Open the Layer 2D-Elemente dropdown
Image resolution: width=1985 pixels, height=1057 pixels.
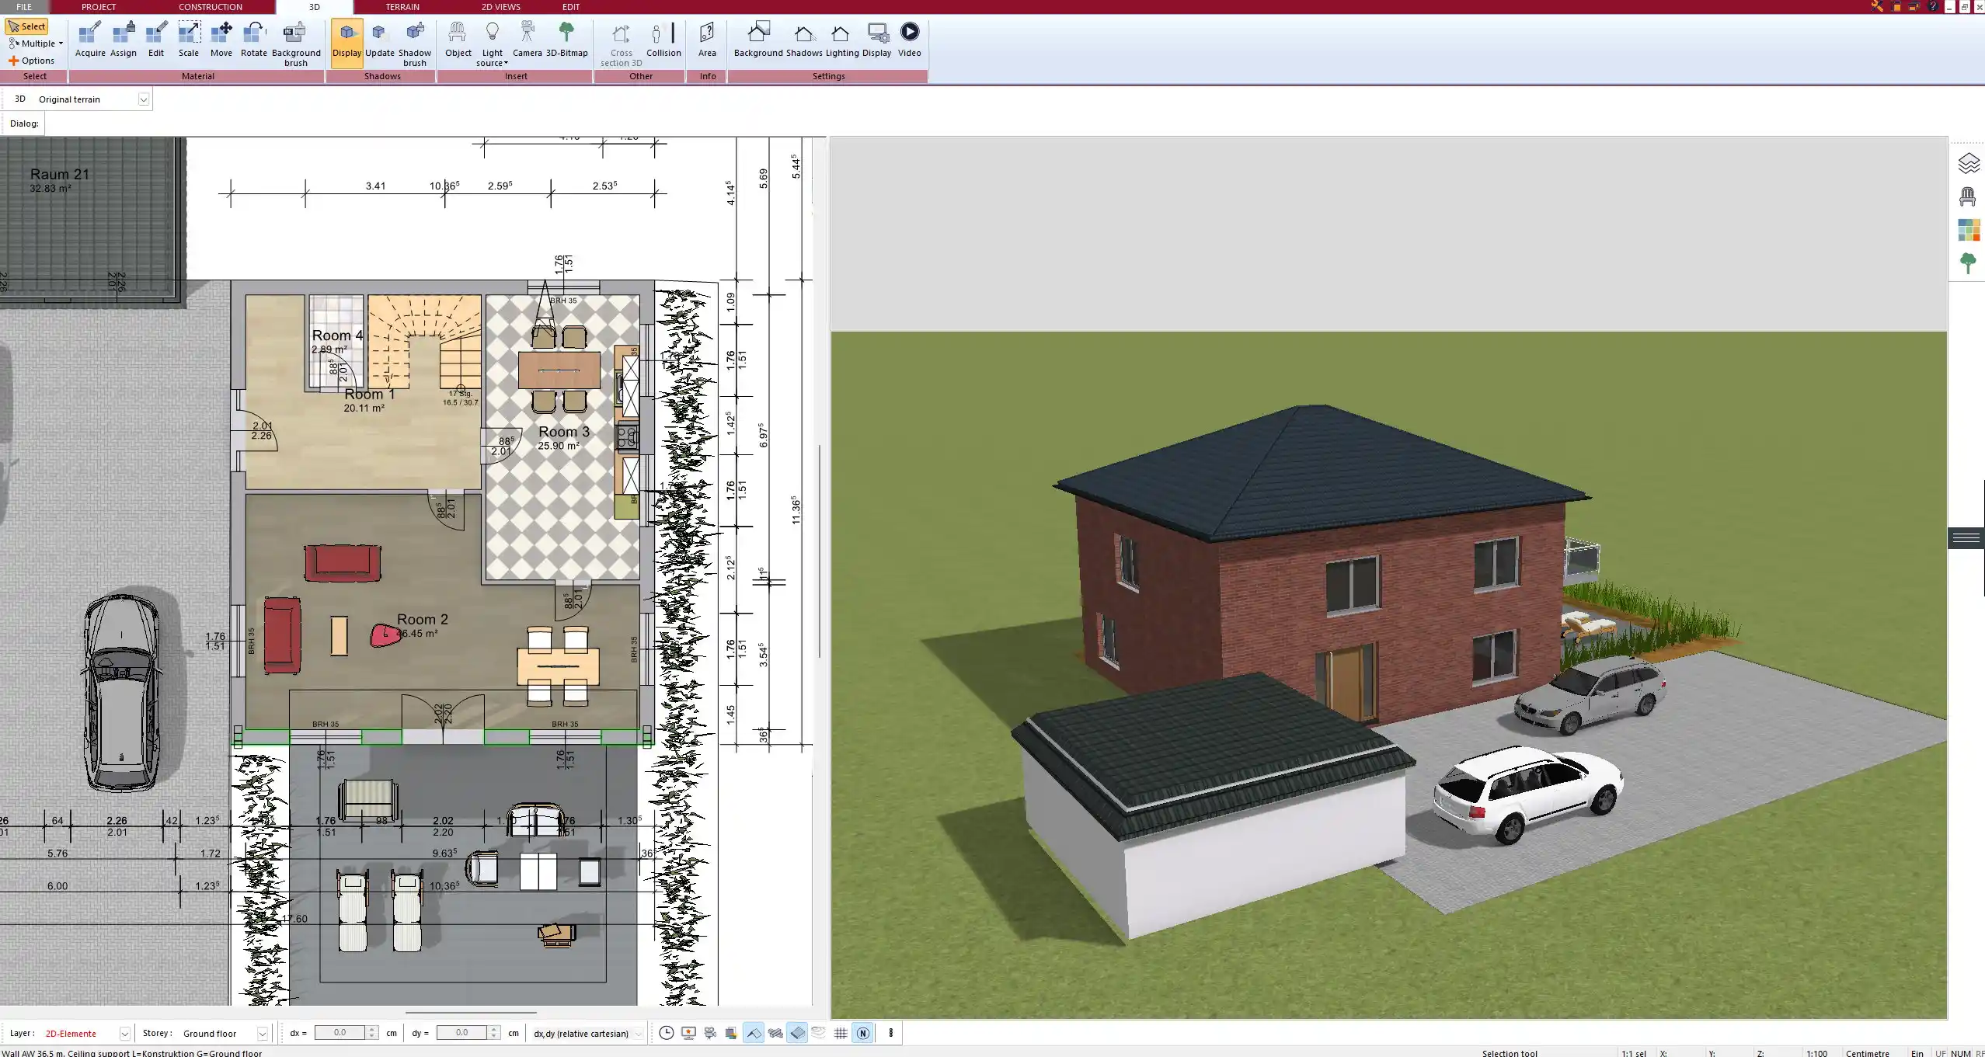tap(124, 1034)
